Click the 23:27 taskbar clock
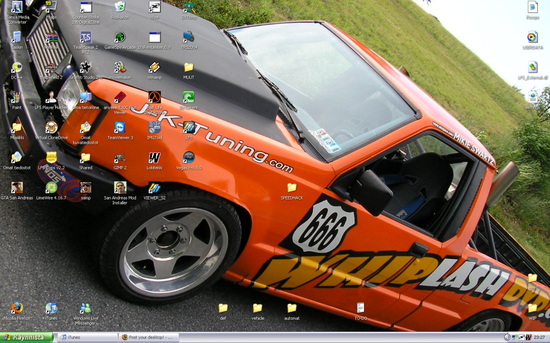The height and width of the screenshot is (343, 550). click(539, 337)
